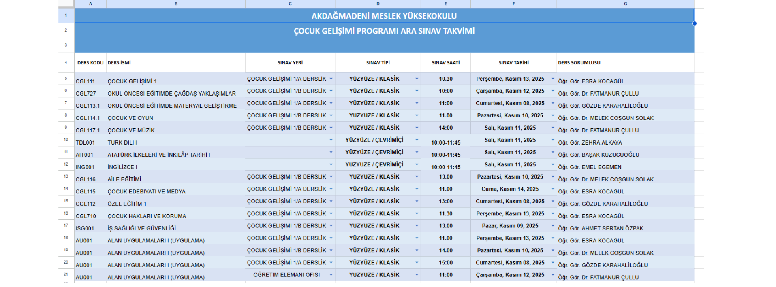Select row 10 header number

(66, 140)
